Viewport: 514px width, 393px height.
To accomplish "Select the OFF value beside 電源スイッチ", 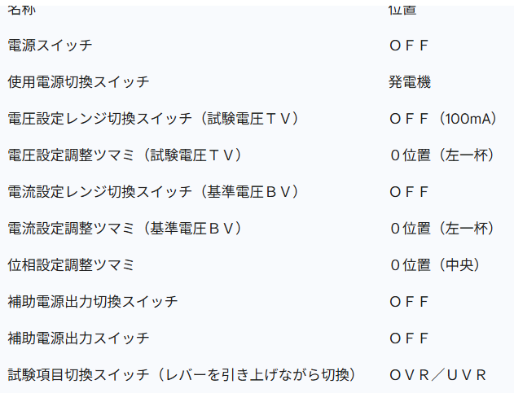I will click(409, 45).
